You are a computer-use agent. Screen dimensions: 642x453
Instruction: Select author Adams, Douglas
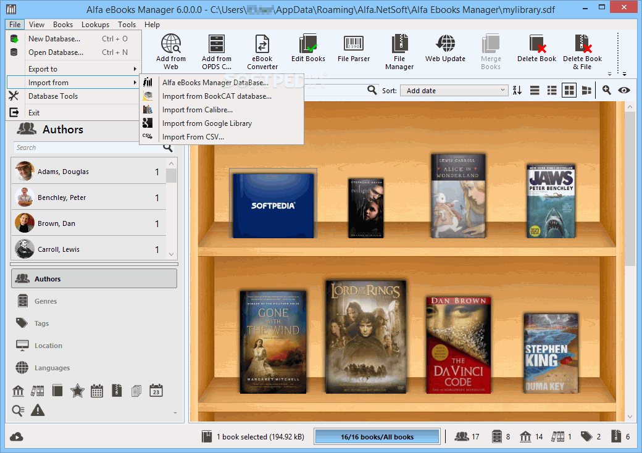point(89,172)
